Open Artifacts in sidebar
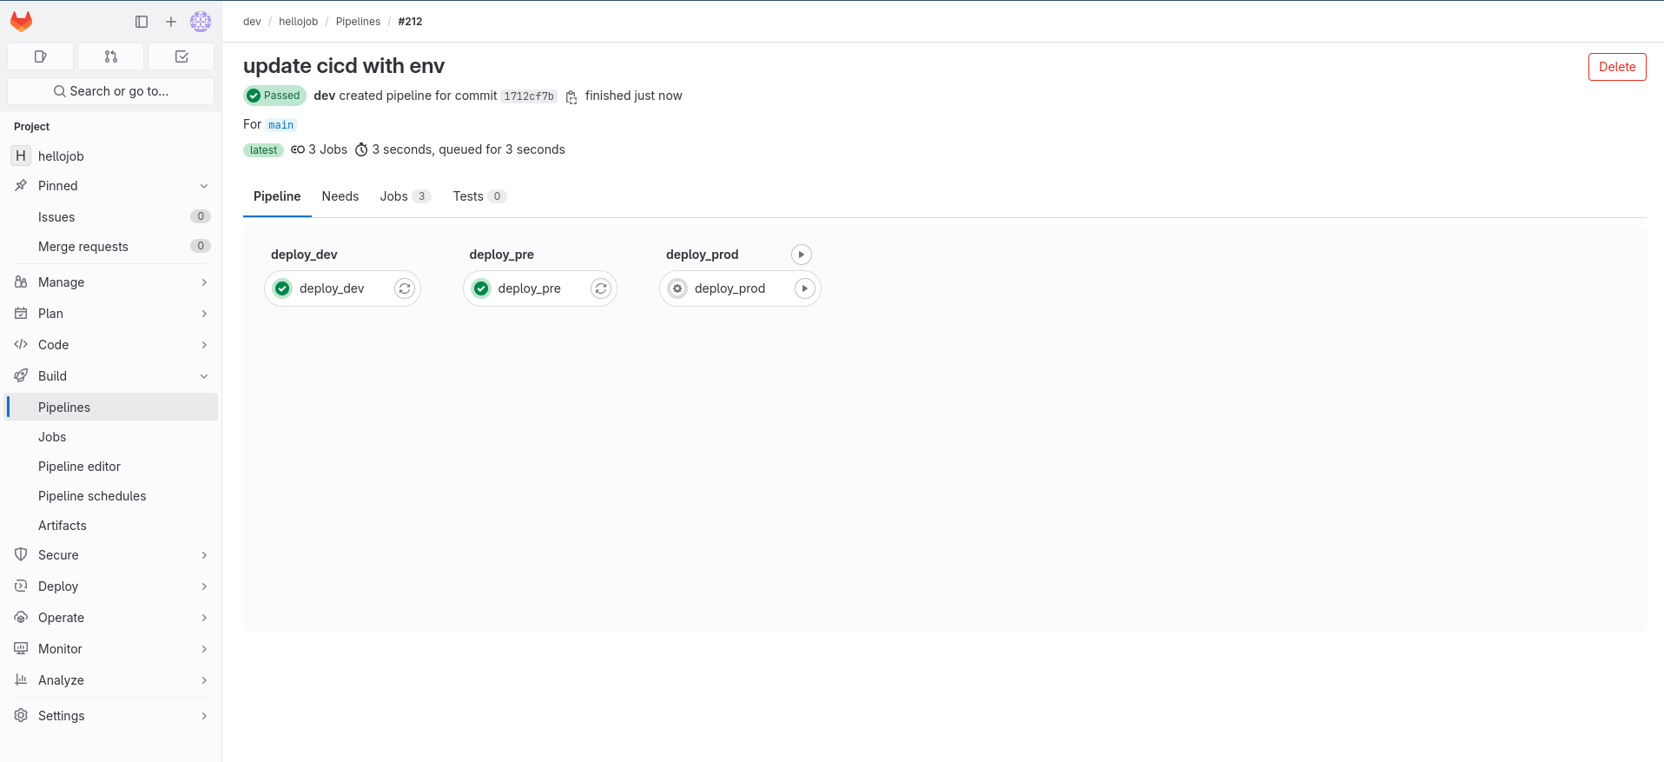1664x762 pixels. click(x=111, y=526)
